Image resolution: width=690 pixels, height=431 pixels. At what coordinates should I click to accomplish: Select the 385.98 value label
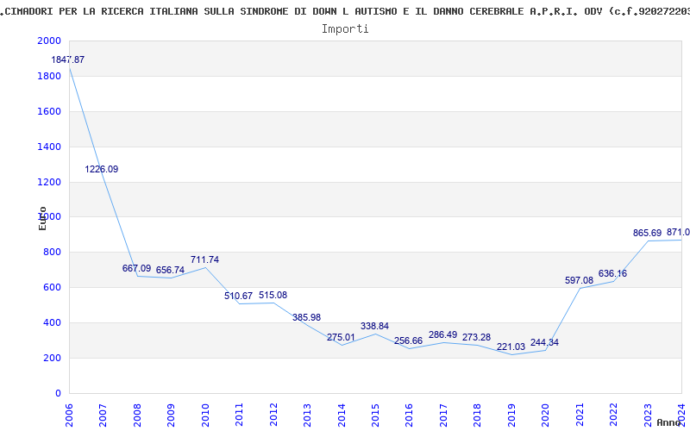point(307,317)
